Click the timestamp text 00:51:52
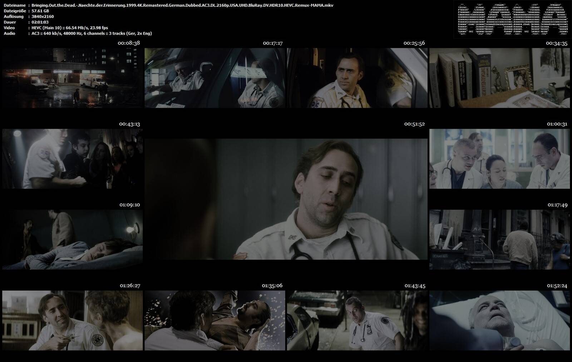The image size is (572, 362). click(414, 124)
